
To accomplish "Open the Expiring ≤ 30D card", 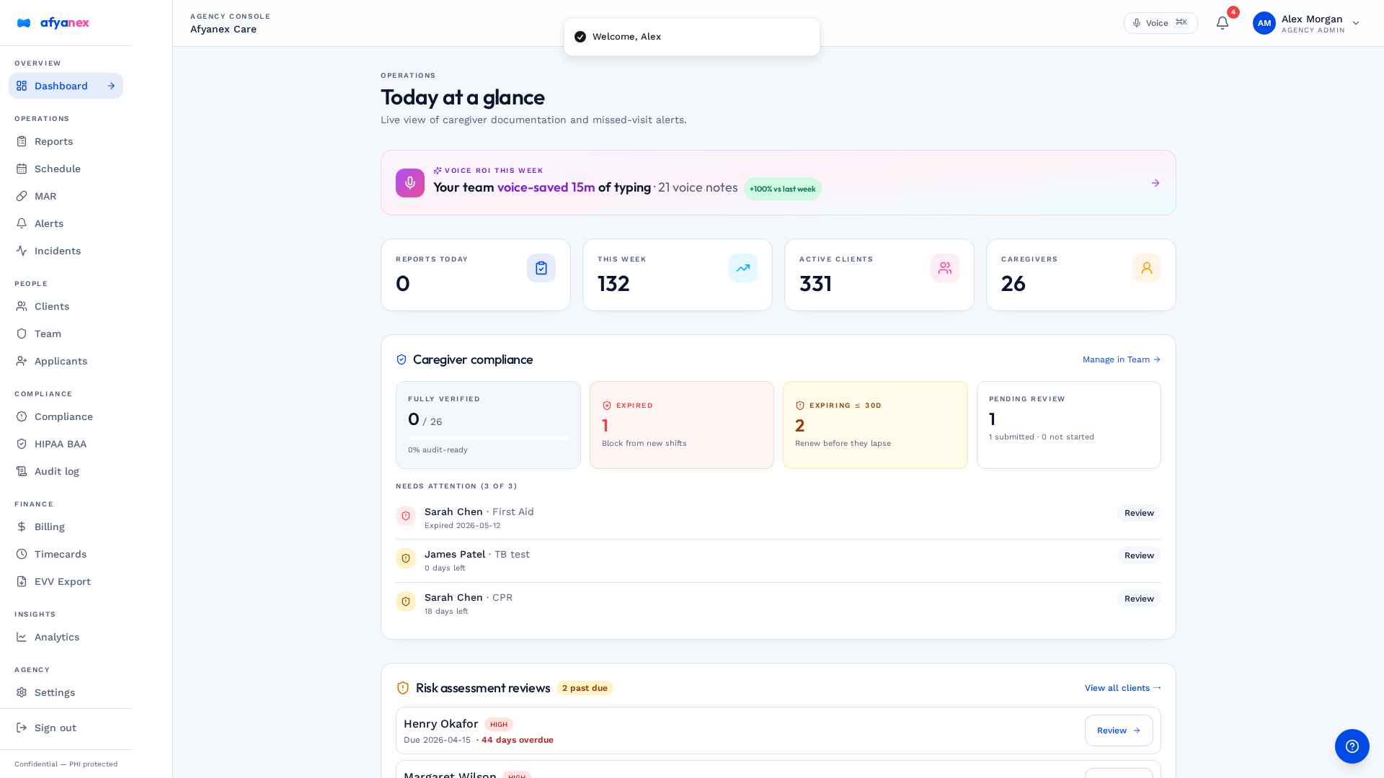I will click(x=875, y=425).
